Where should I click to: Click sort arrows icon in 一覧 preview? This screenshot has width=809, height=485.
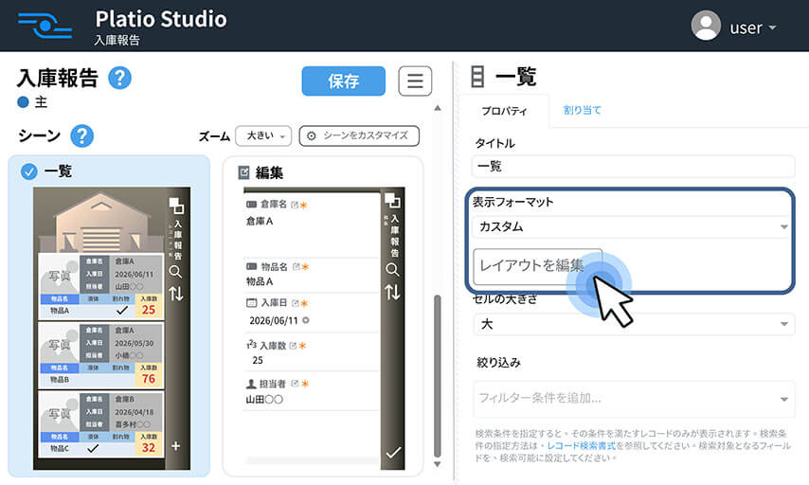[x=176, y=294]
